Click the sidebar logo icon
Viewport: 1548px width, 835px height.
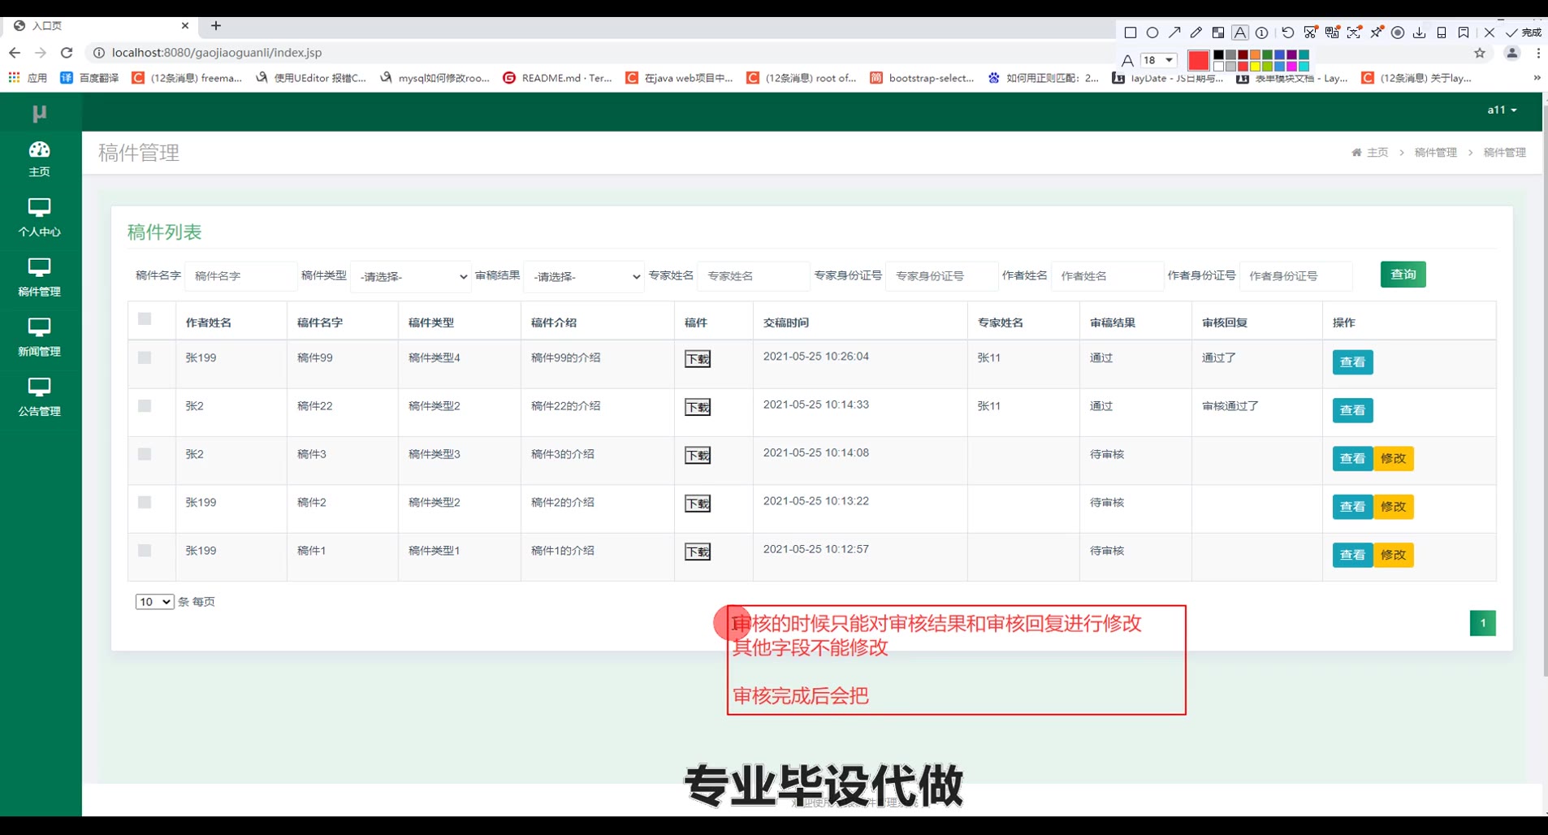[39, 114]
